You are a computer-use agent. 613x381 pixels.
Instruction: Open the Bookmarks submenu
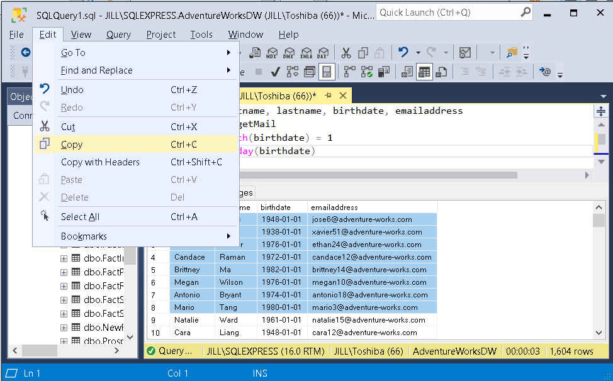(x=136, y=236)
